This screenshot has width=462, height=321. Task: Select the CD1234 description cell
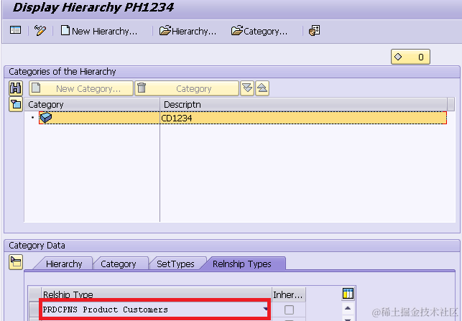click(303, 118)
